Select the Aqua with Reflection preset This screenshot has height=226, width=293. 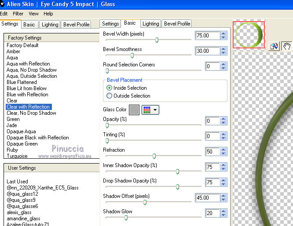pyautogui.click(x=28, y=64)
